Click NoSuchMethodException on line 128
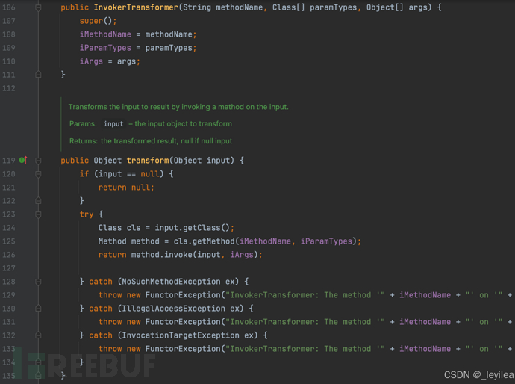The image size is (515, 384). (171, 282)
